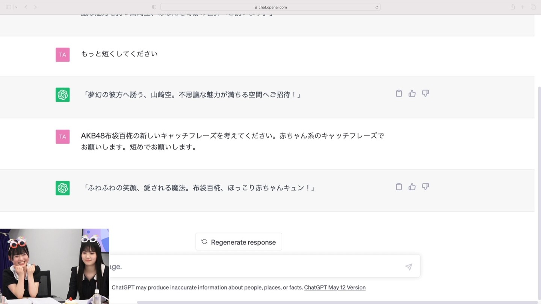The image size is (541, 304).
Task: Open the privacy report shield icon
Action: pos(154,7)
